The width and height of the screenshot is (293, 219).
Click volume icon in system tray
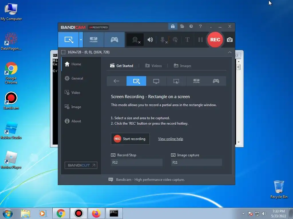(264, 214)
